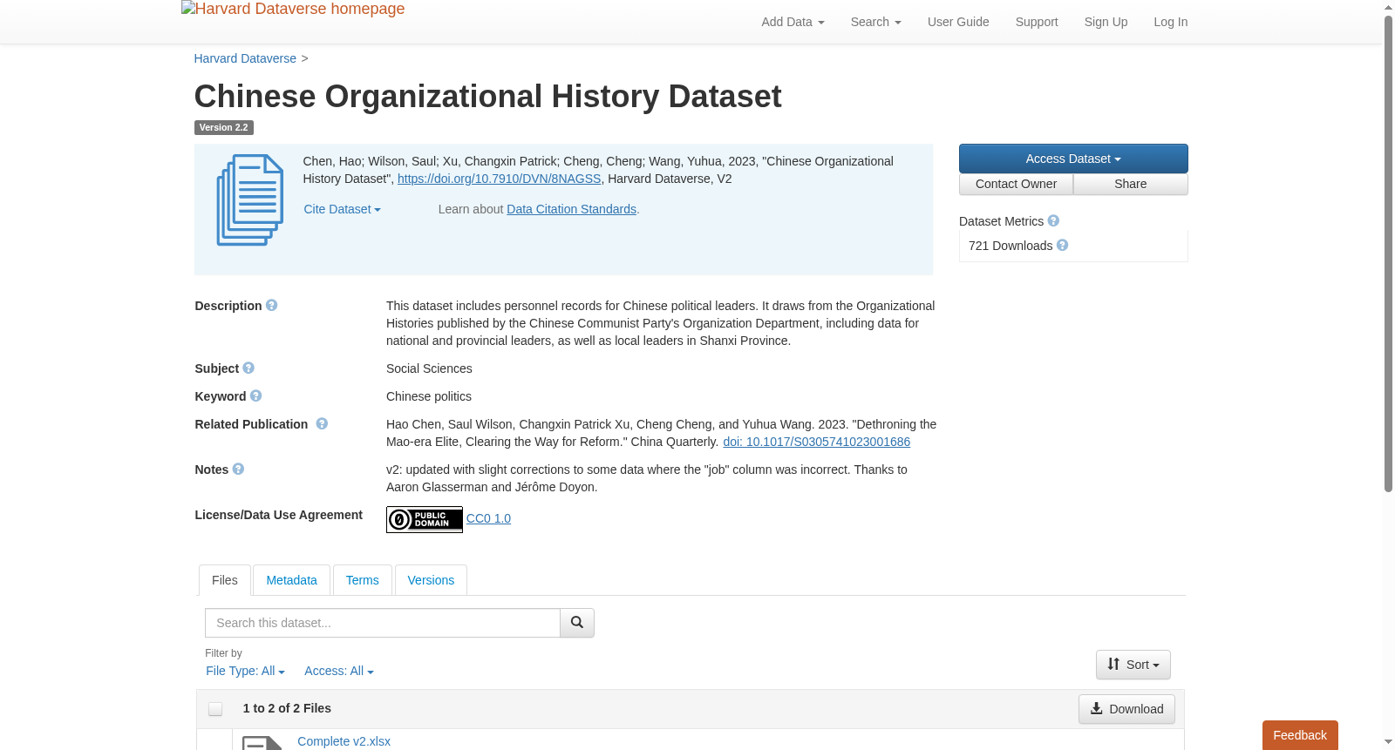
Task: Click help icon beside Notes label
Action: point(239,470)
